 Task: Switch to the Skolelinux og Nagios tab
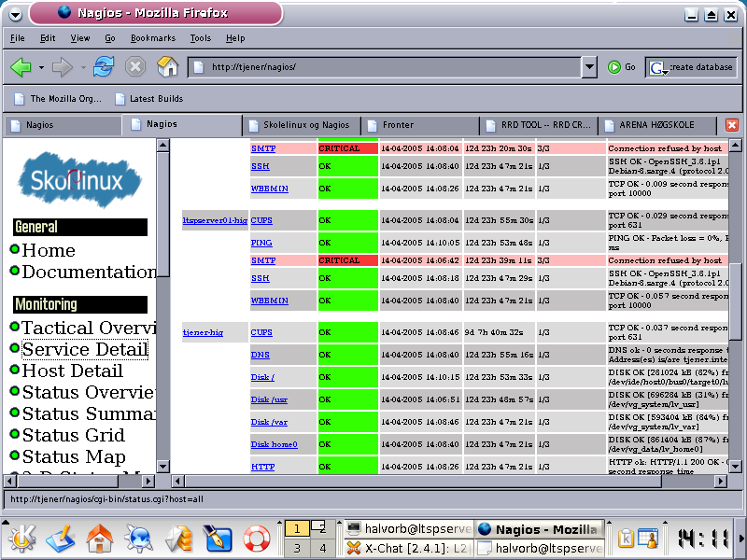click(303, 125)
